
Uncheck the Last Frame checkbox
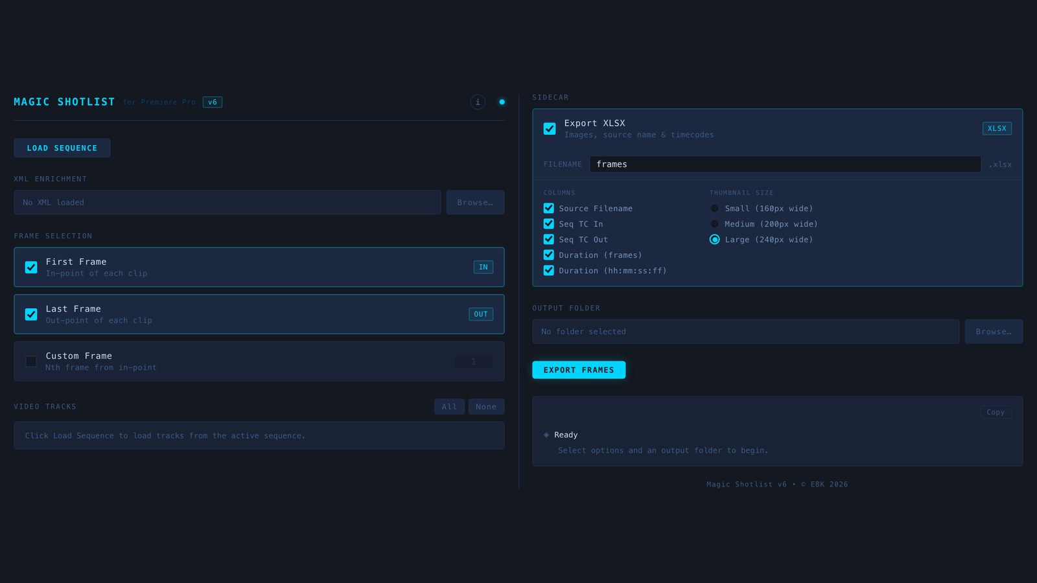(x=31, y=314)
